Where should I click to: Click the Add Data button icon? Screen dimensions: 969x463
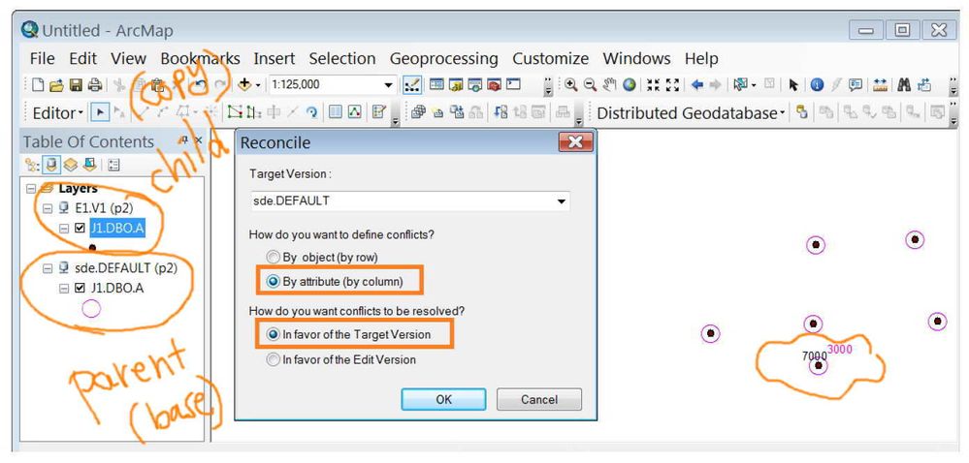pos(245,85)
